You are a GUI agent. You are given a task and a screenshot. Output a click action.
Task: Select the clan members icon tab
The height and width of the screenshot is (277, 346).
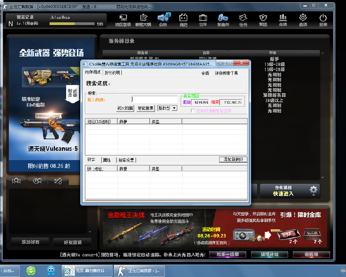coord(37,181)
